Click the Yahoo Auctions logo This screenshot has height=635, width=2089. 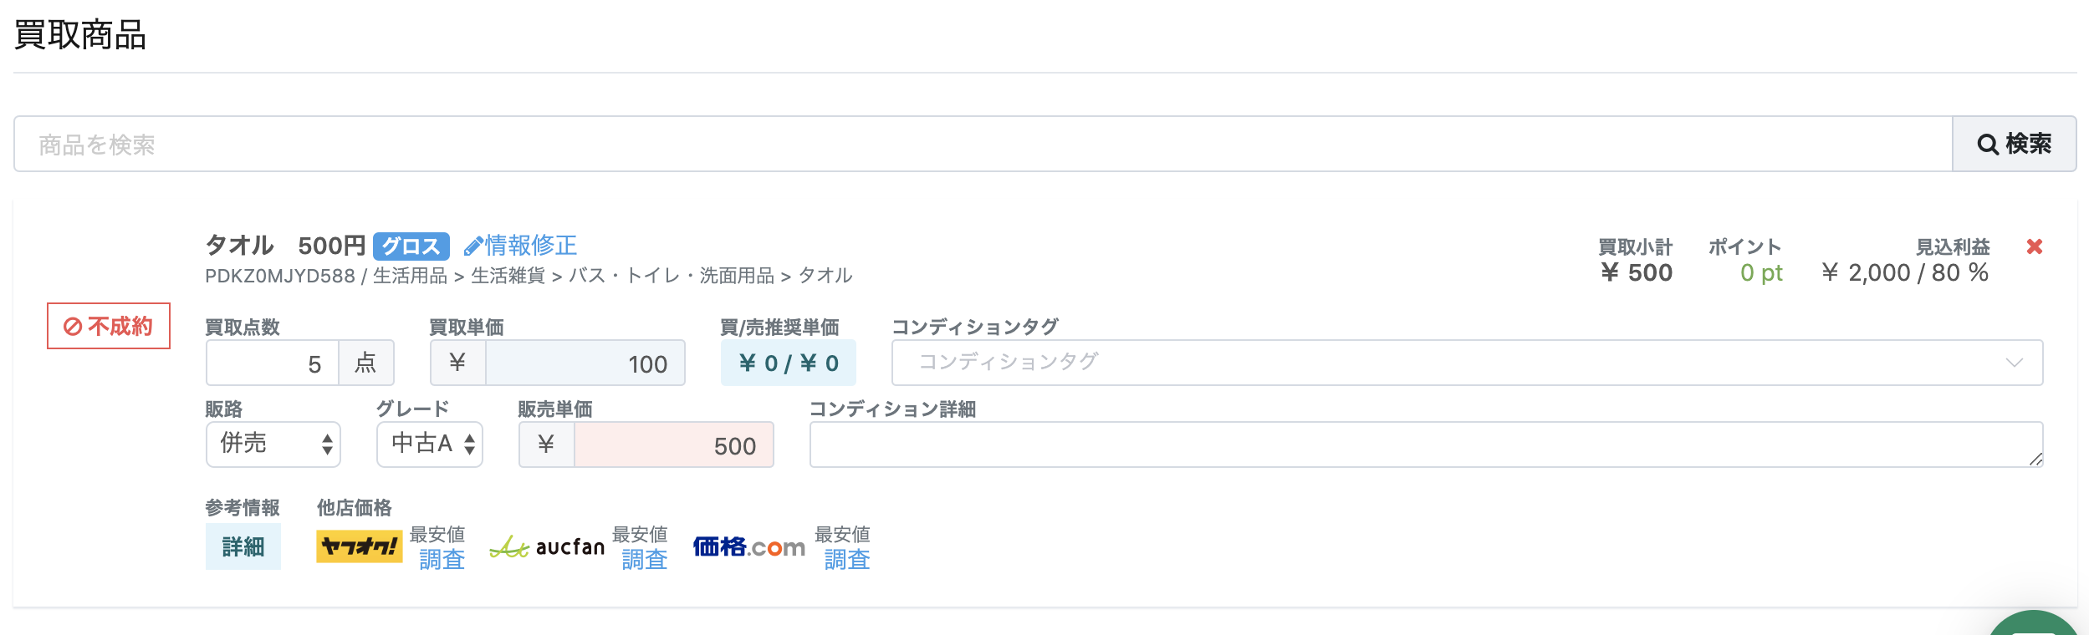(x=359, y=546)
